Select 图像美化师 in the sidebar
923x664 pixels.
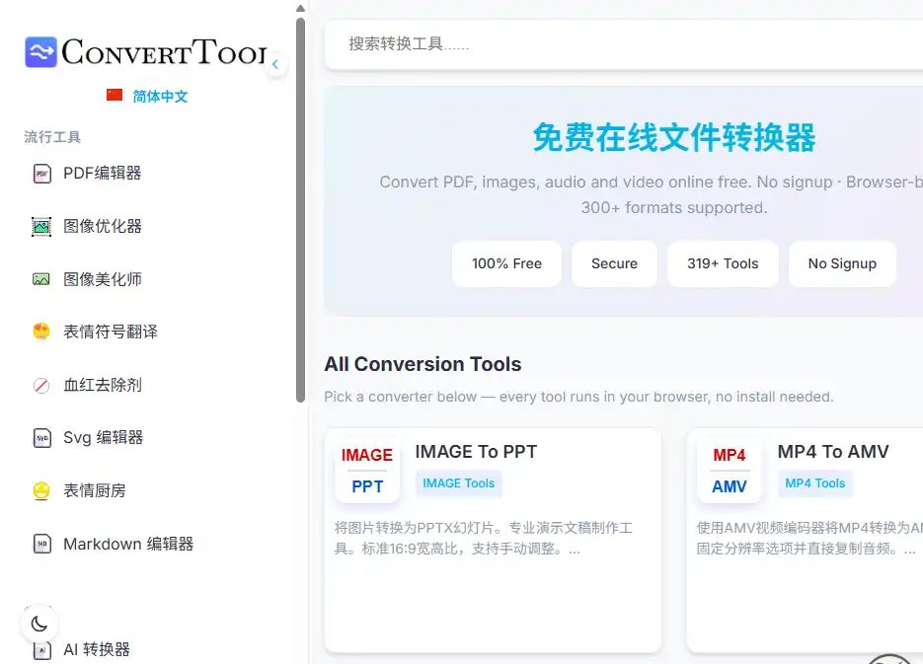(103, 279)
